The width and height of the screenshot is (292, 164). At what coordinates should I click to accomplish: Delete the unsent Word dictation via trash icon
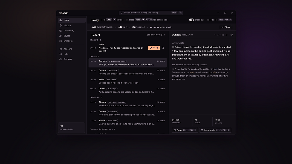click(163, 48)
